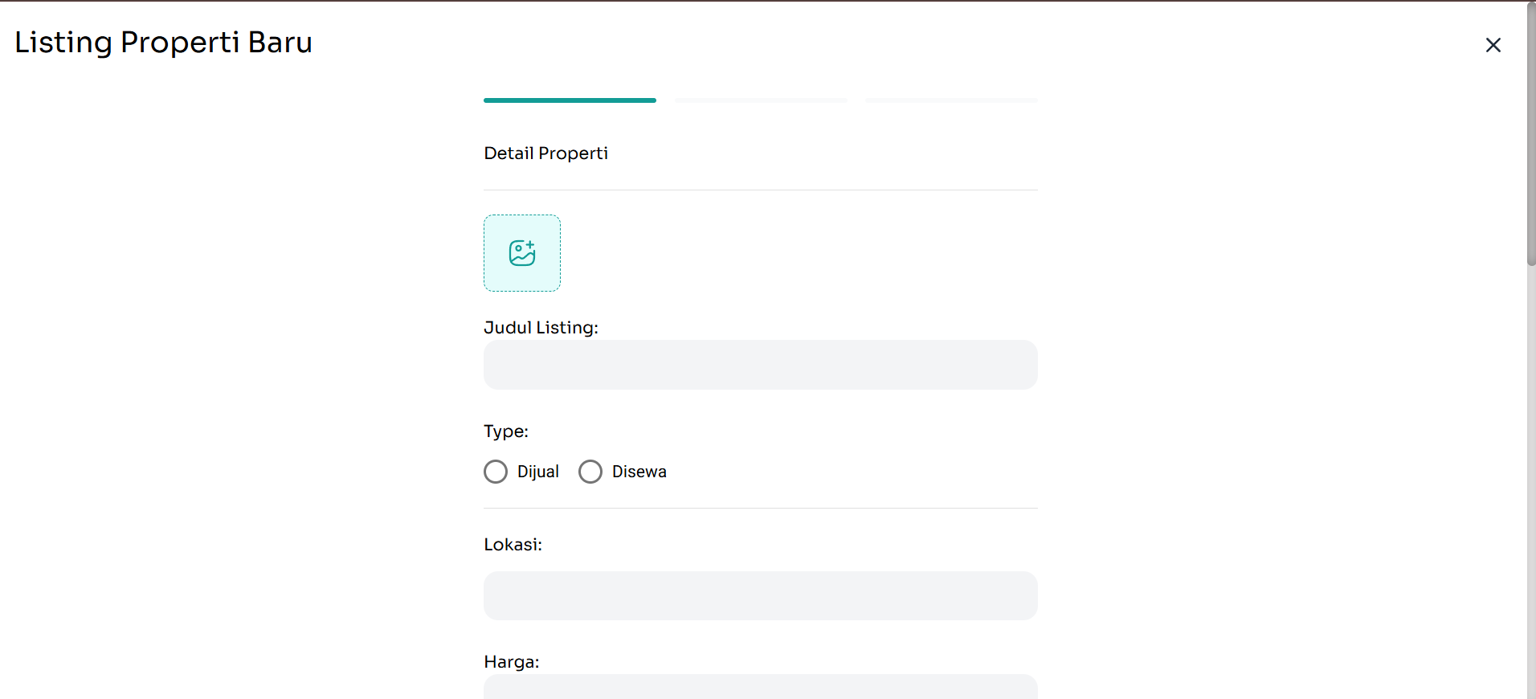
Task: Click the Listing Properti Baru title
Action: coord(163,43)
